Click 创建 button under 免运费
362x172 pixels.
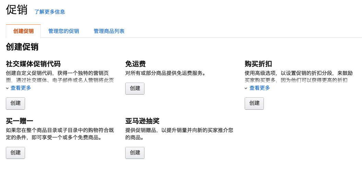point(135,88)
